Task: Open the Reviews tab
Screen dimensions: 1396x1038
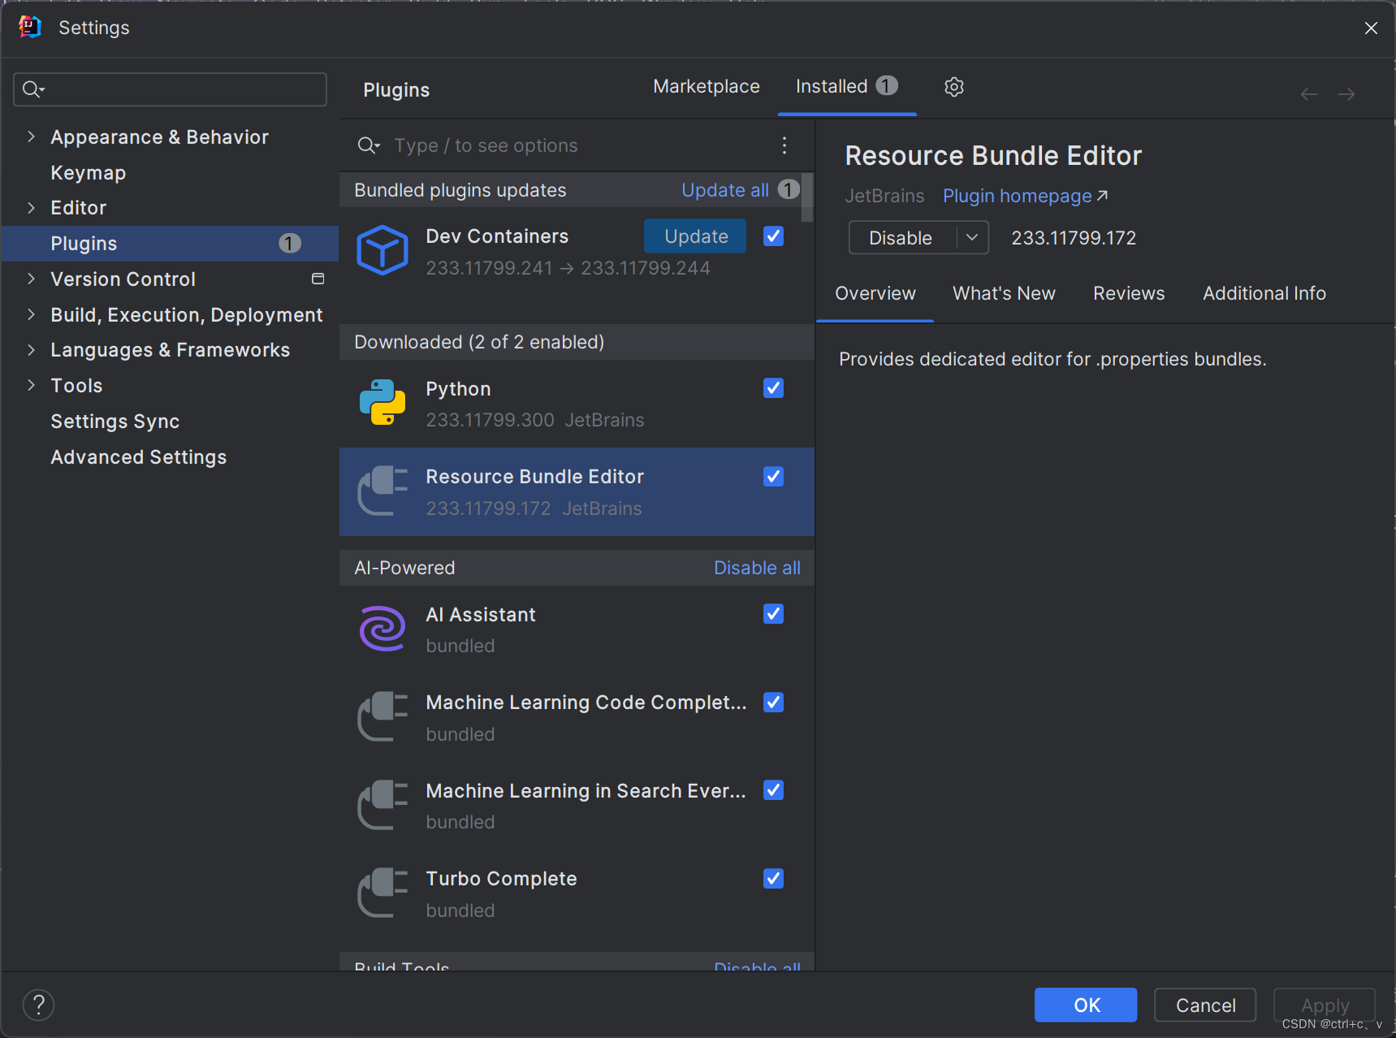Action: coord(1129,293)
